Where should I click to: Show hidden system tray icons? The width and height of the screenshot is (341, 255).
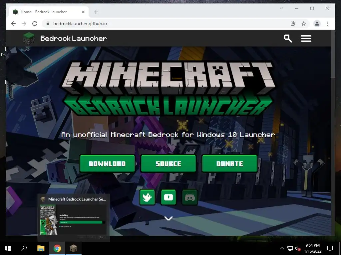(x=282, y=248)
